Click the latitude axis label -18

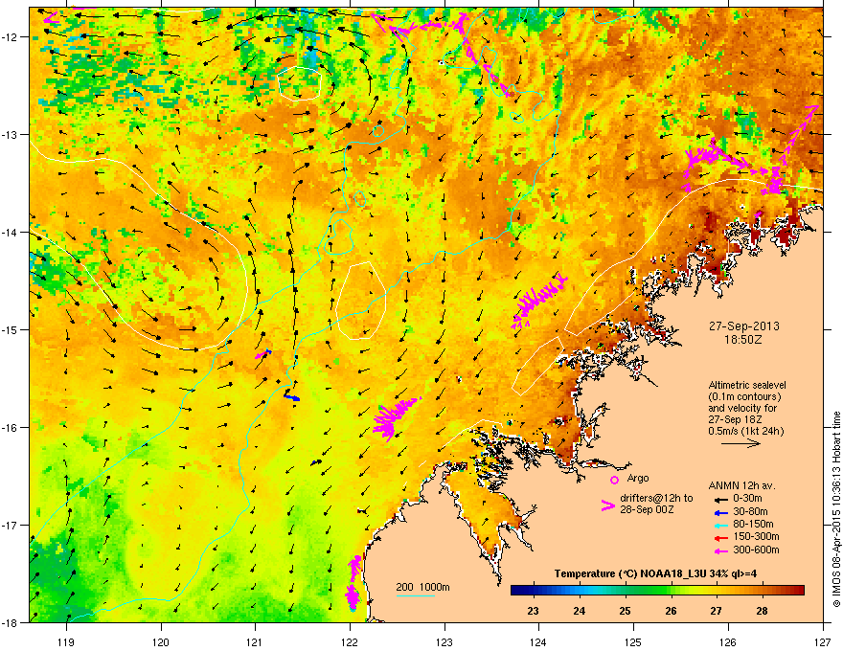(11, 622)
